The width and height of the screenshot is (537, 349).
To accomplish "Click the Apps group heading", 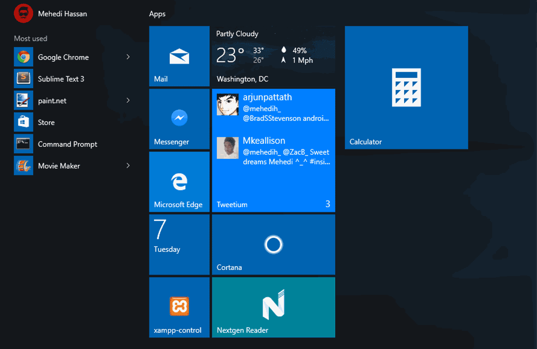I will pos(157,14).
